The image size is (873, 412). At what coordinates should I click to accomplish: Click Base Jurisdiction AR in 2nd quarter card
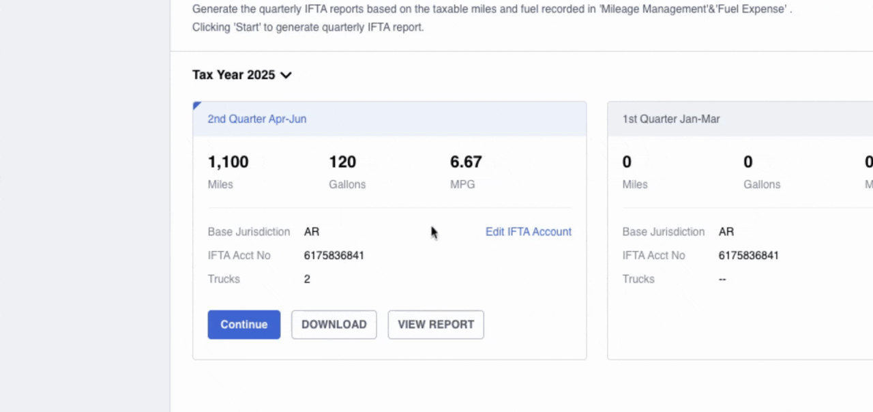311,232
